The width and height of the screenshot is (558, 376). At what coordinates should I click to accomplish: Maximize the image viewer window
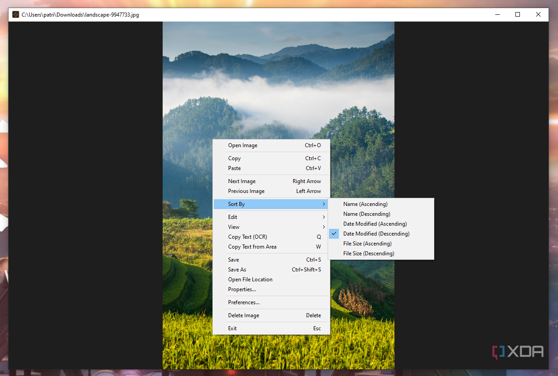click(x=518, y=14)
